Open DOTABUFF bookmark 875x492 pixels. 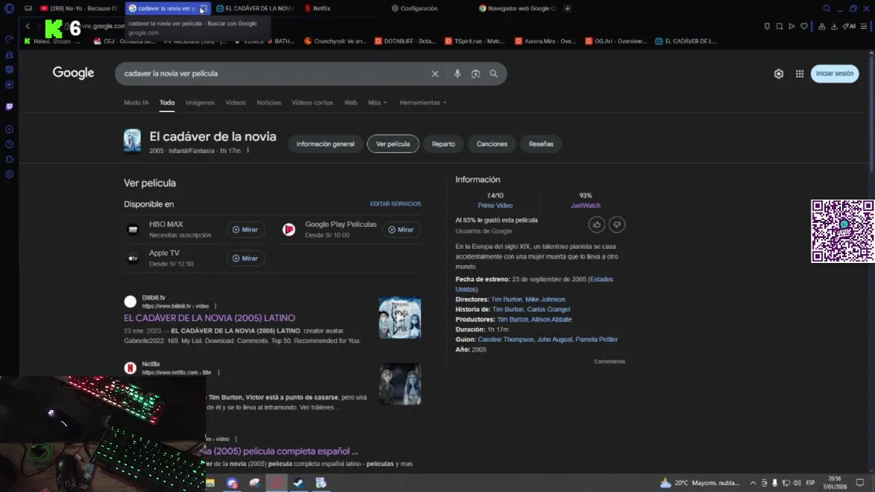[405, 41]
